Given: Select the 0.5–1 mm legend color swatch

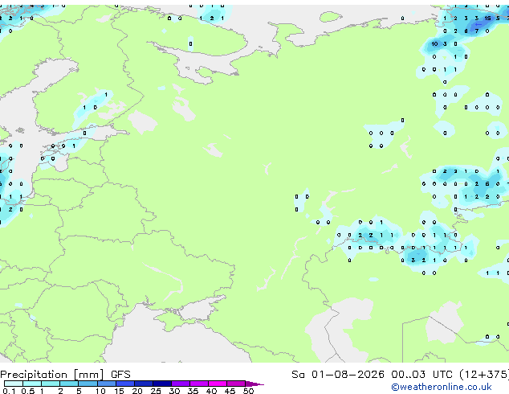Looking at the screenshot, I should point(32,384).
